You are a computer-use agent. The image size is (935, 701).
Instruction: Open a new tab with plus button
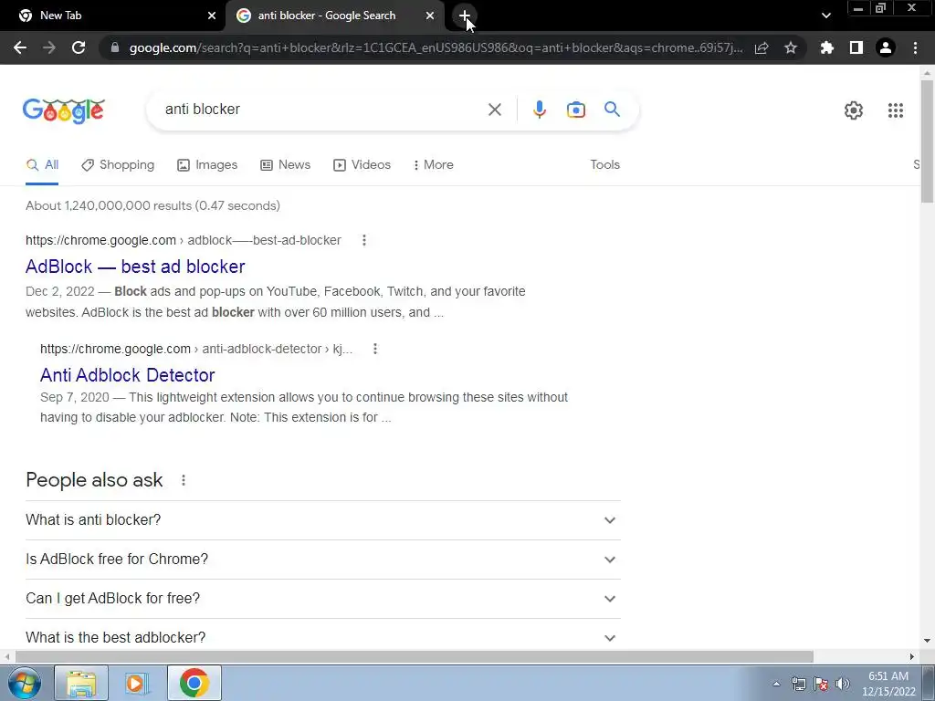click(465, 16)
